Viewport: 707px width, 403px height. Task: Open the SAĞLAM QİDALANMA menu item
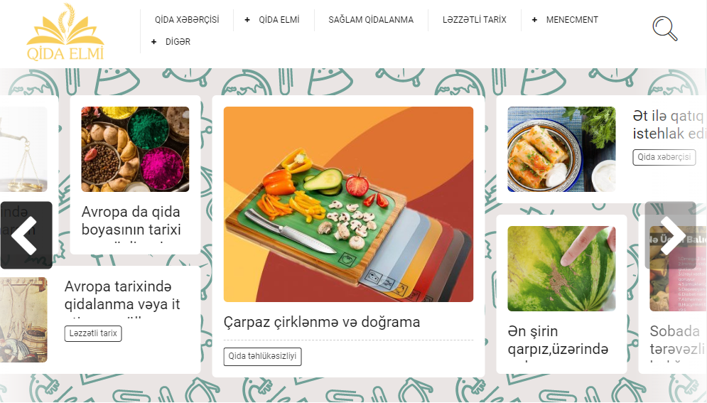coord(371,20)
